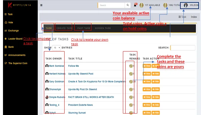Click reward coin on Create A Task row
Image resolution: width=201 pixels, height=115 pixels.
click(x=131, y=82)
